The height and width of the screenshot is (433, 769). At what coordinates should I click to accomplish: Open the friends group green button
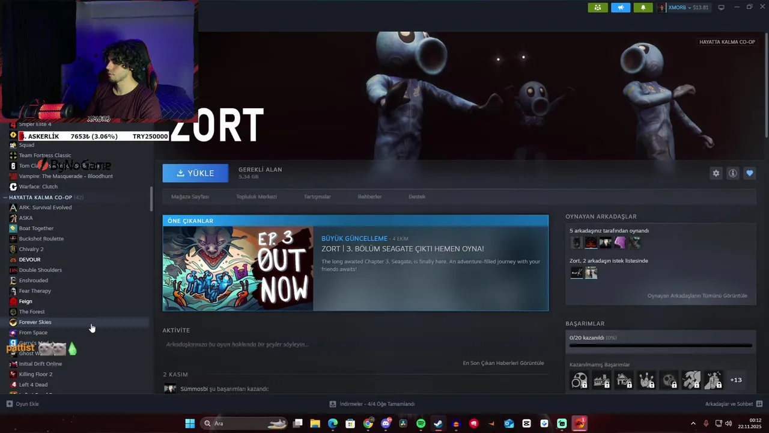click(598, 7)
